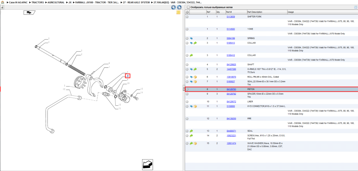Open the '27 - REAR AXLE SYSTEM' breadcrumb
Screen dimensions: 358x171
tap(136, 2)
